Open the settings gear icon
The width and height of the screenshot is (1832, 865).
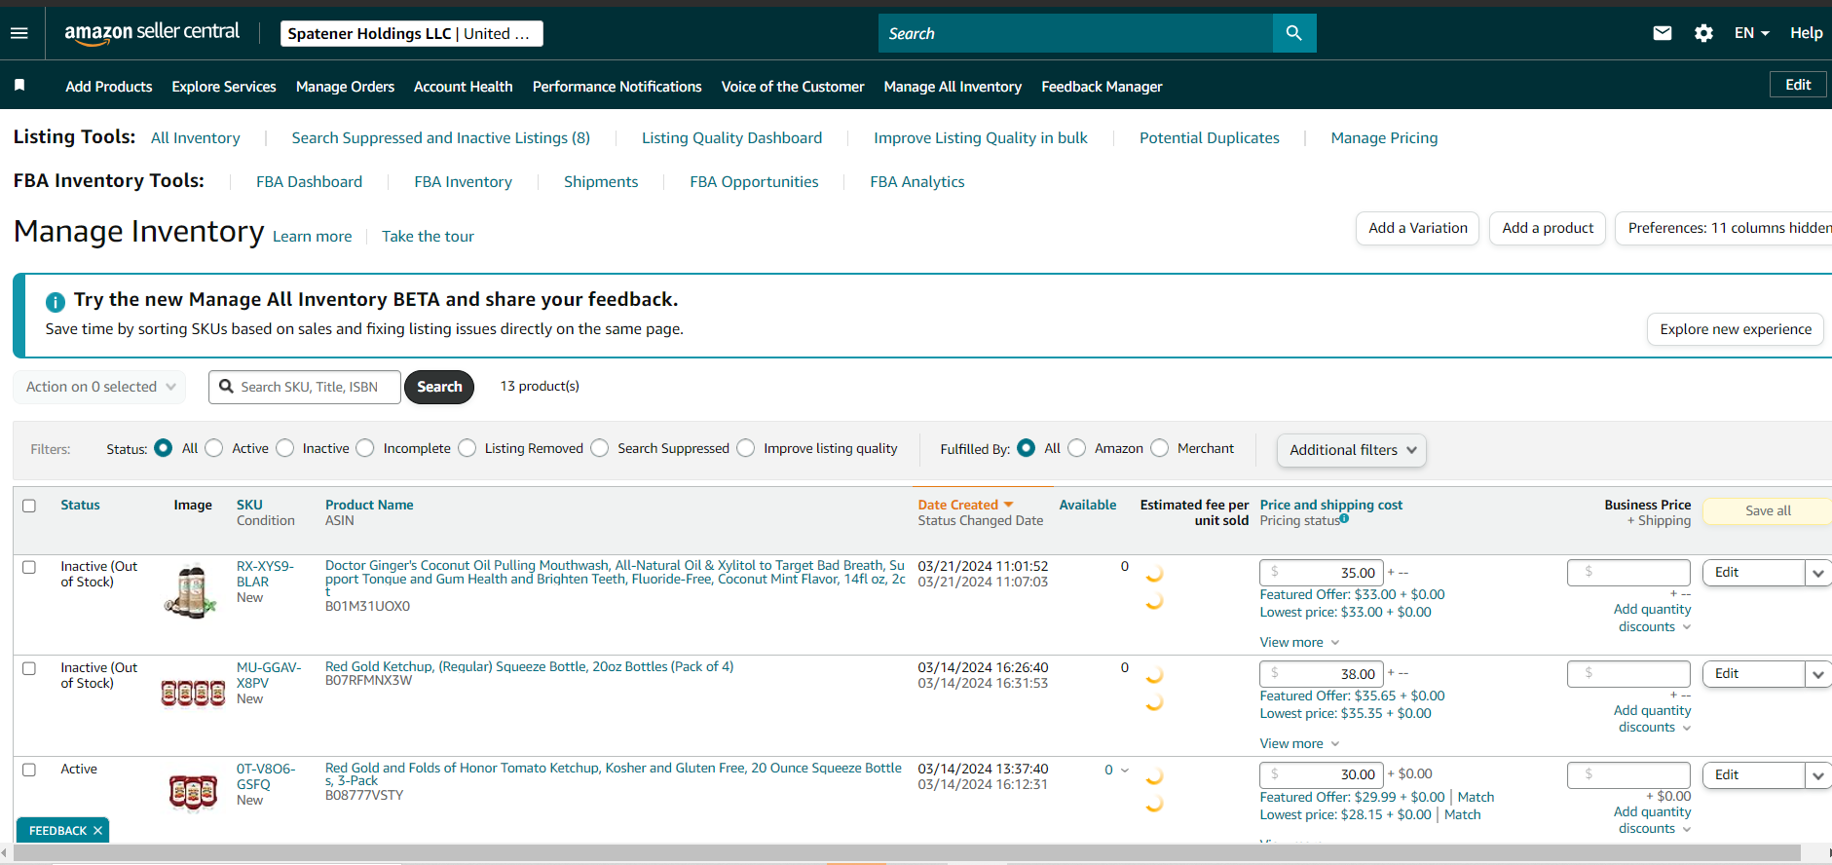(x=1703, y=33)
